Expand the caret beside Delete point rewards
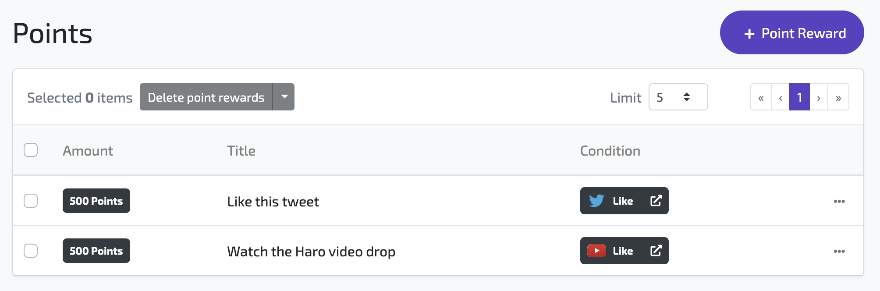The image size is (880, 291). coord(284,97)
